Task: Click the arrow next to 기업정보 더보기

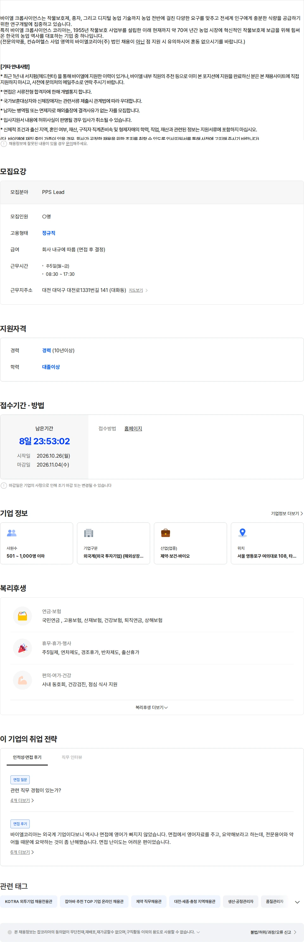Action: pyautogui.click(x=301, y=514)
